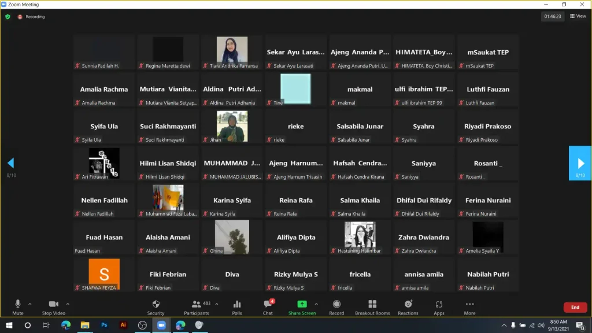
Task: Switch to Zoom in the taskbar
Action: click(161, 325)
